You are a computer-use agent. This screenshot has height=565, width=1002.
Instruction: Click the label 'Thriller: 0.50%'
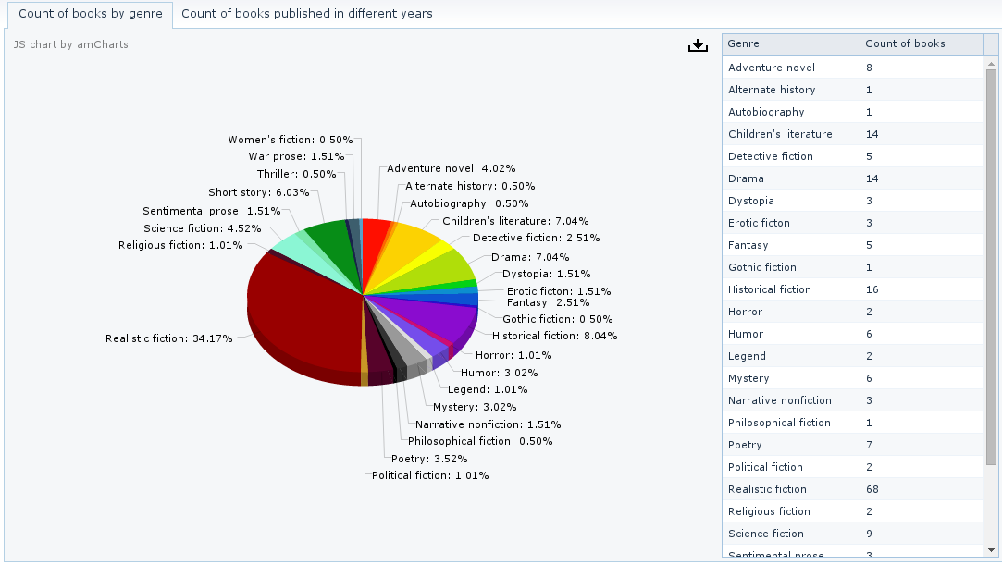[296, 174]
